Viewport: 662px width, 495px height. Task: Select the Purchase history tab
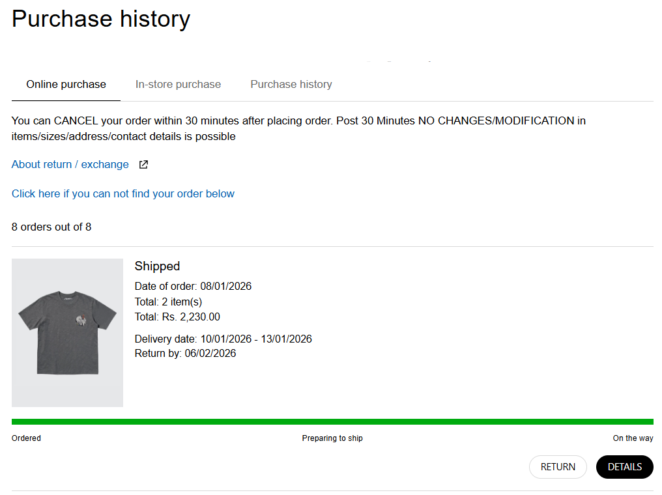tap(291, 84)
